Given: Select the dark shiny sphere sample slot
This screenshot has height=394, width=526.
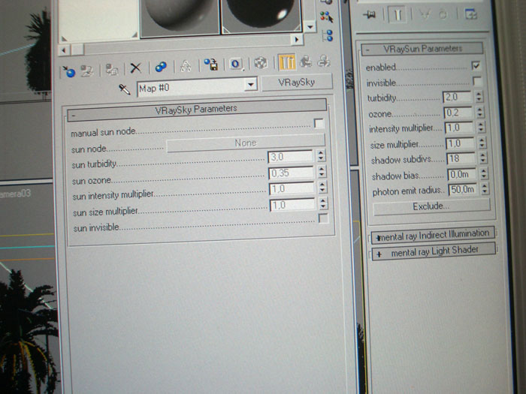Looking at the screenshot, I should point(261,16).
